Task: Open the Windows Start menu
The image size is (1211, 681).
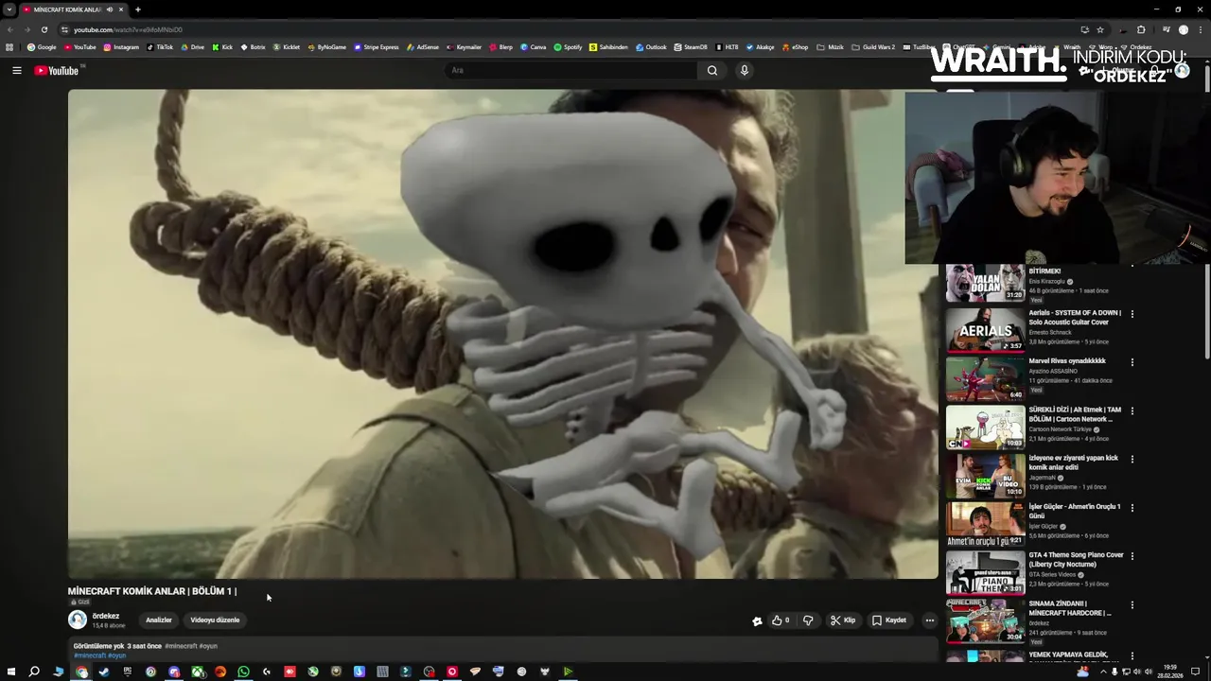Action: click(x=10, y=672)
